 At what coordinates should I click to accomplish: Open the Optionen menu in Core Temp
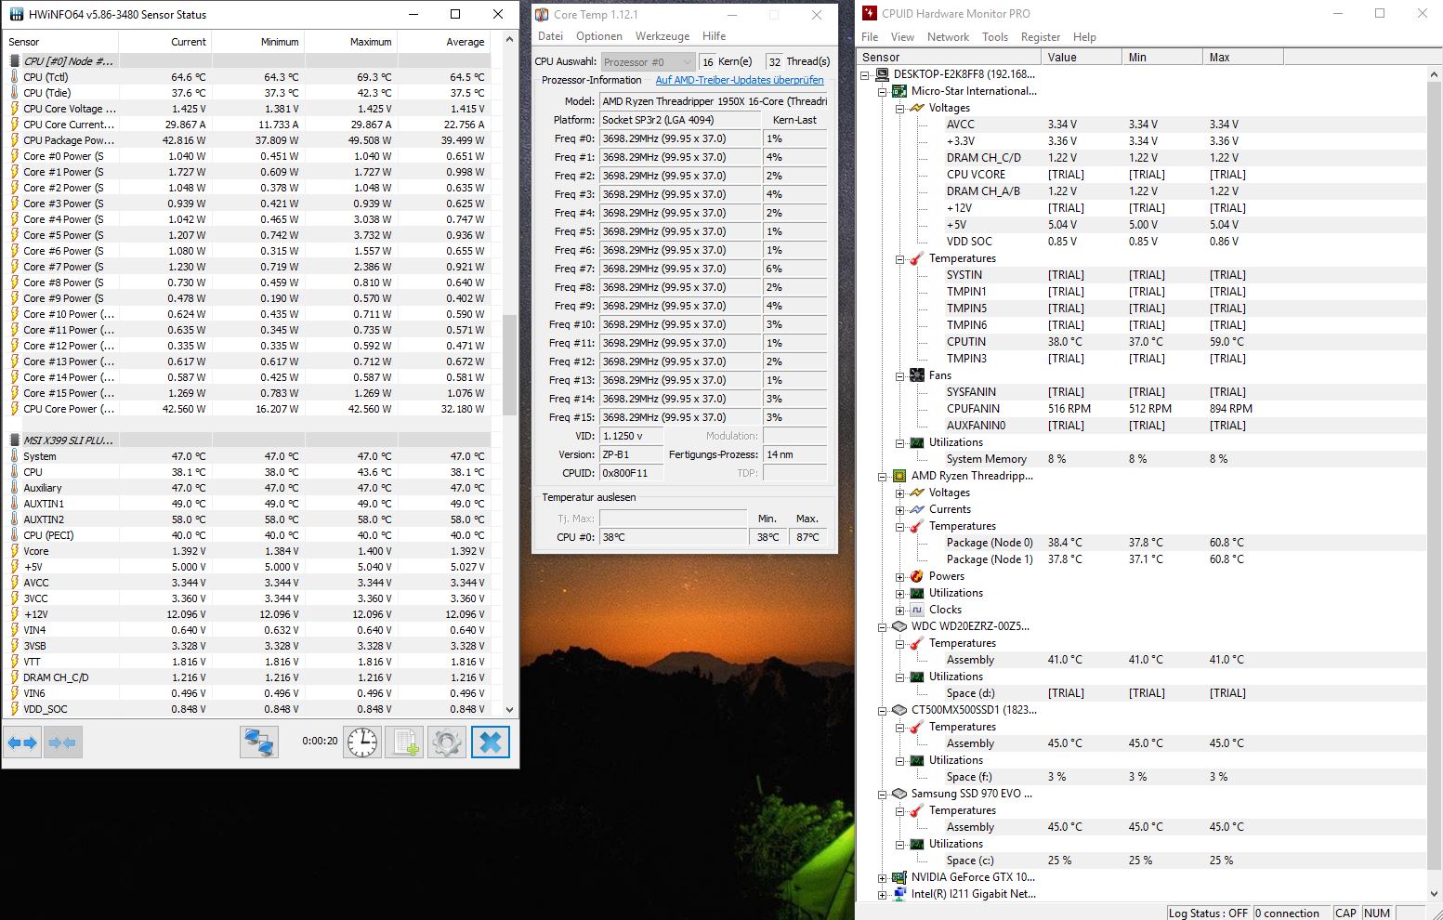click(599, 36)
